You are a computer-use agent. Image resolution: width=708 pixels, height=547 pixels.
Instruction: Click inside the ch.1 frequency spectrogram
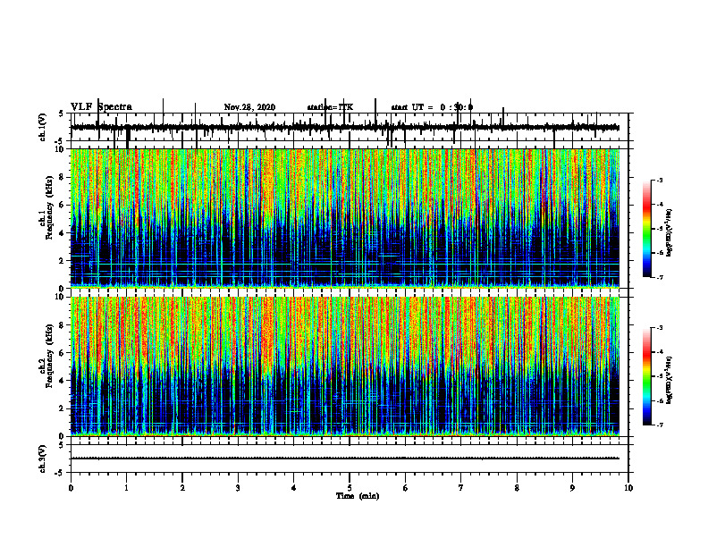[x=345, y=218]
